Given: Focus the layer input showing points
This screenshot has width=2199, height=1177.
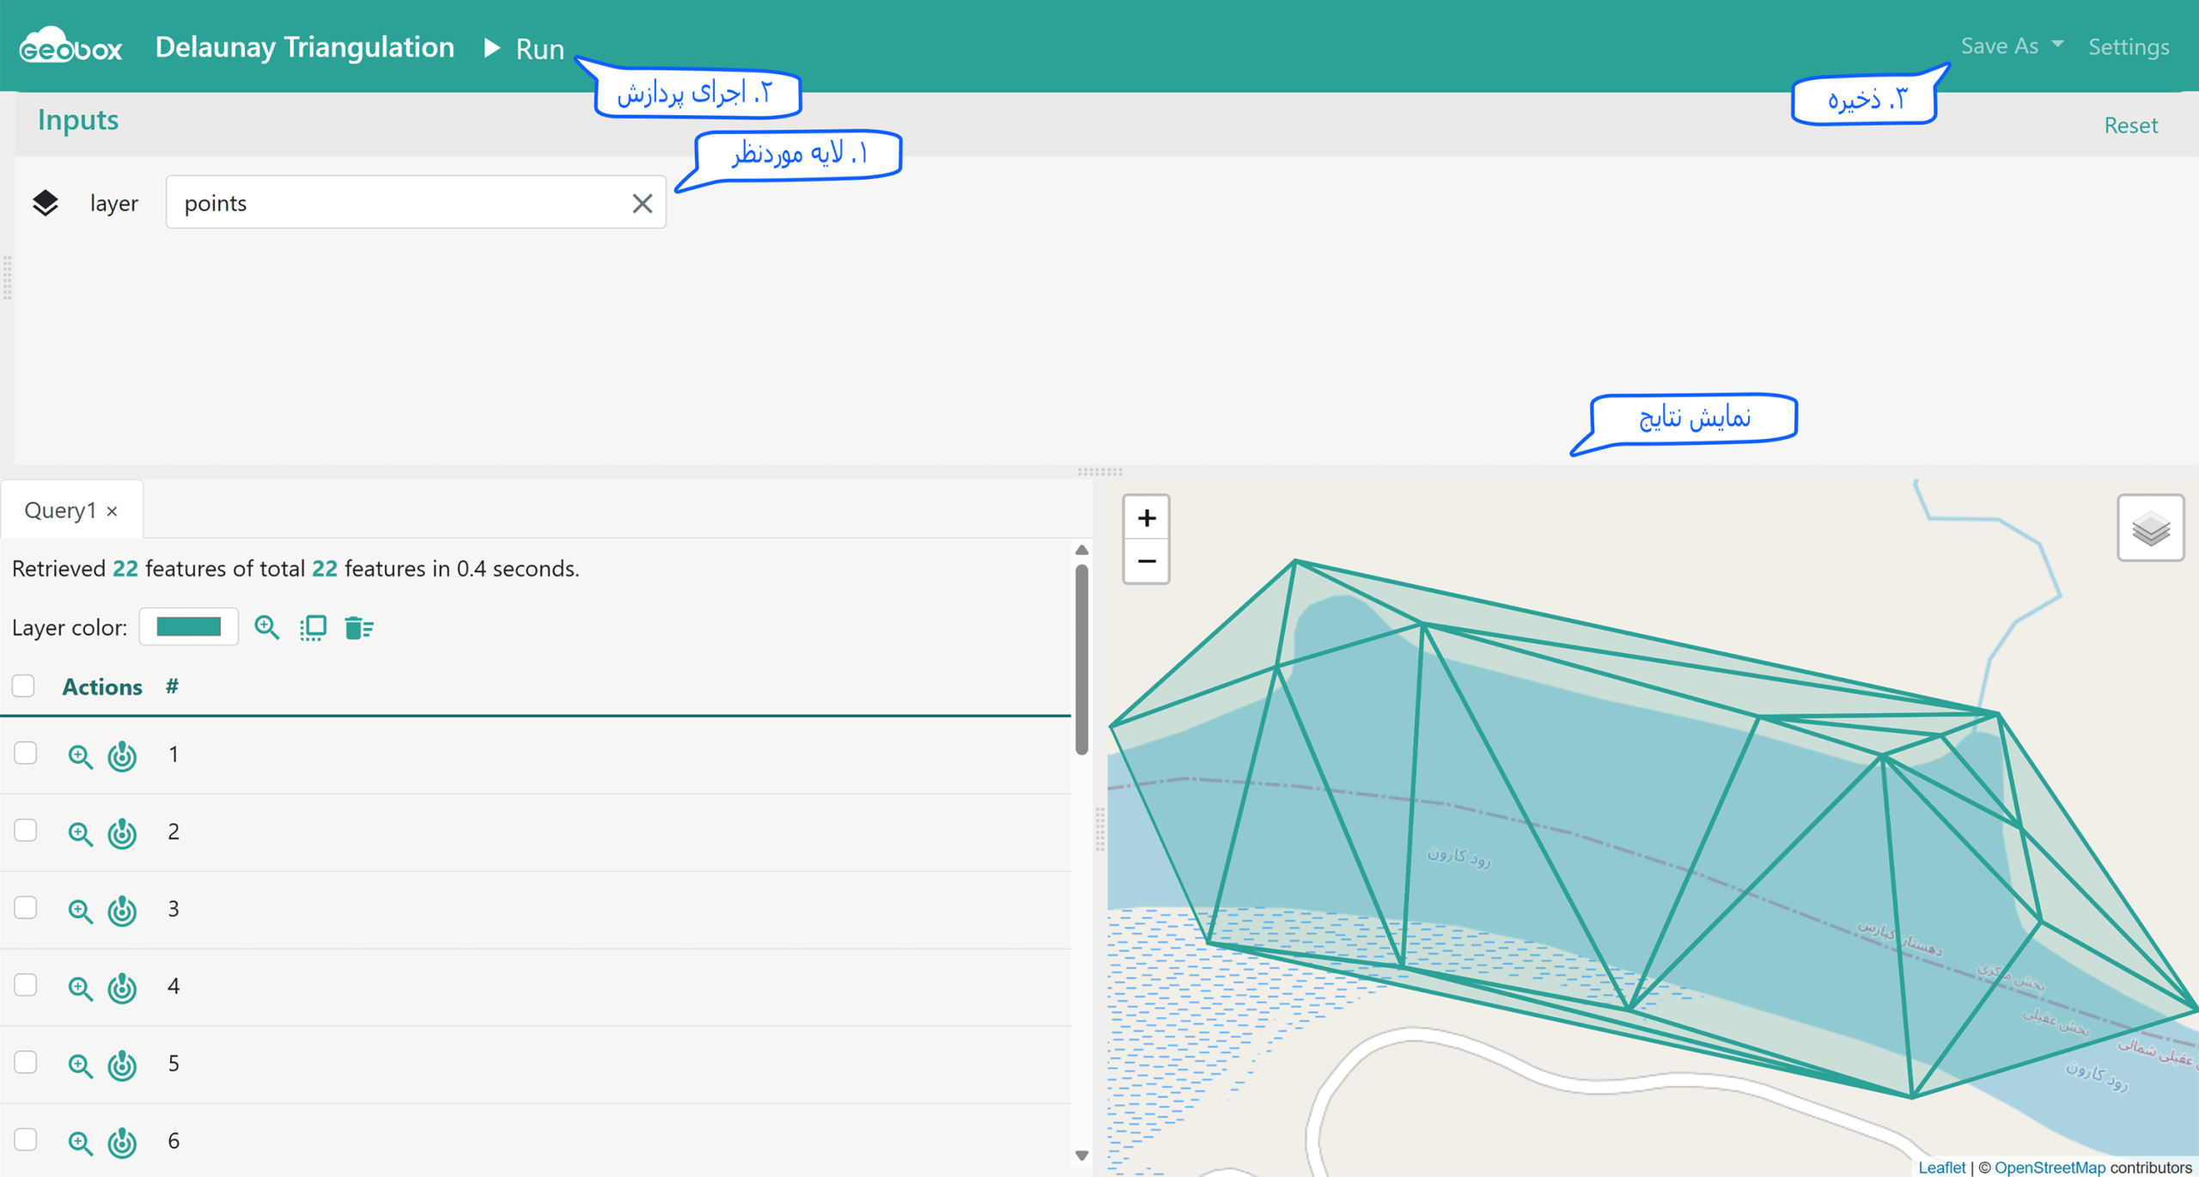Looking at the screenshot, I should 416,203.
